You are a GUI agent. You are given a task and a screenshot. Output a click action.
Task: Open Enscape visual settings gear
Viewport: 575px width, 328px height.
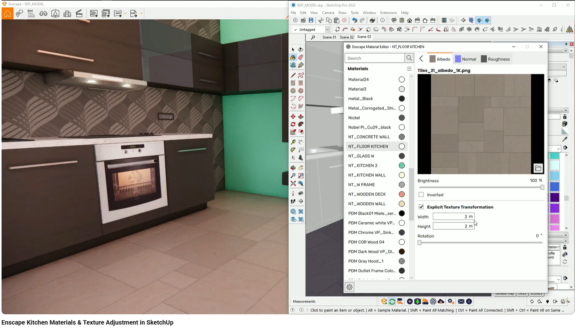(450, 301)
